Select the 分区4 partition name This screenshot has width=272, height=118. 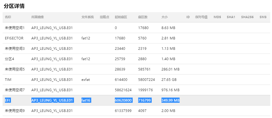click(x=9, y=59)
